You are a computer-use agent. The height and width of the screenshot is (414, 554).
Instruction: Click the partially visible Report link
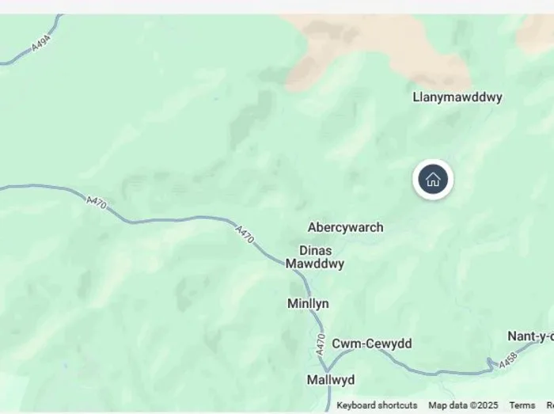coord(550,405)
